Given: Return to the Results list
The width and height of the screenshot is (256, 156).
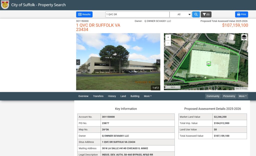Looking at the screenshot, I should tap(84, 14).
